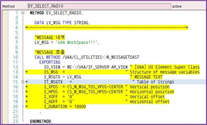
Task: Click the IT_MSGTX parameter on line 15
Action: [58, 82]
